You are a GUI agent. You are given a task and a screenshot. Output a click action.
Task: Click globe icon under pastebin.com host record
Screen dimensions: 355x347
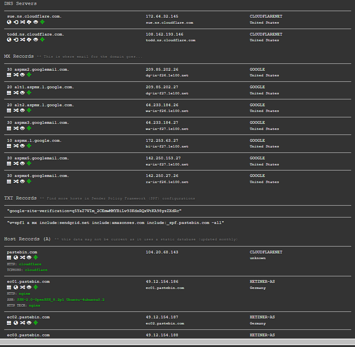(x=16, y=258)
